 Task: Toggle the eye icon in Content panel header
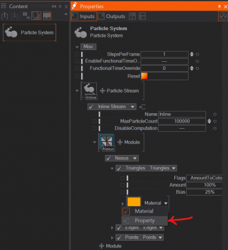(54, 6)
